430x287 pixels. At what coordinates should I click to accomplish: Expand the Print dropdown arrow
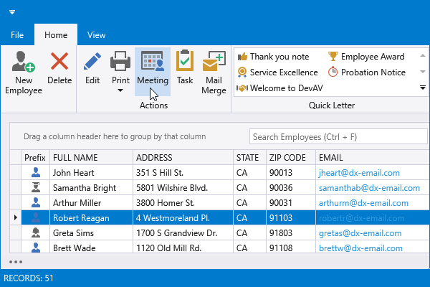(x=120, y=91)
